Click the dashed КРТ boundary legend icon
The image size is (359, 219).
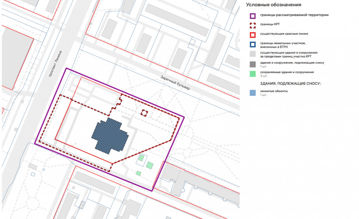pyautogui.click(x=252, y=26)
